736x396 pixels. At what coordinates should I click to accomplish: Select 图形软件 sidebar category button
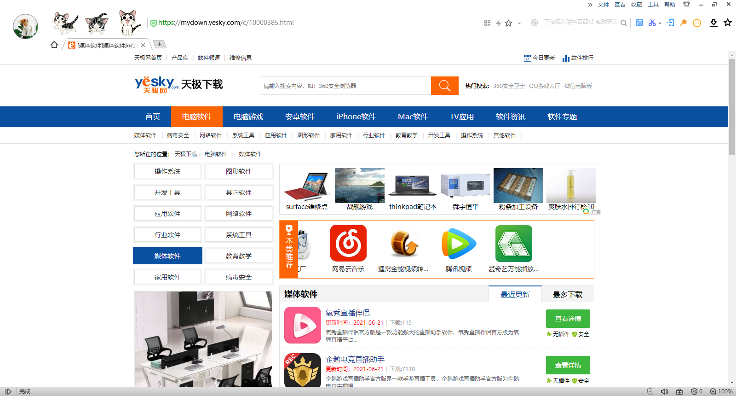click(x=239, y=171)
